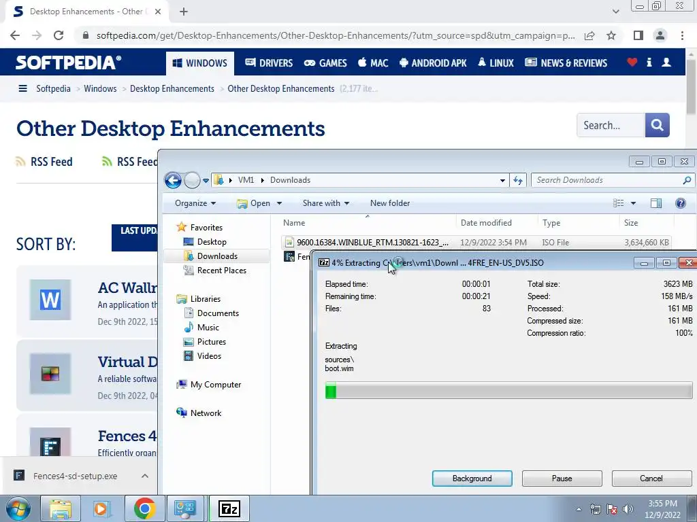
Task: Select Documents library
Action: (x=218, y=313)
